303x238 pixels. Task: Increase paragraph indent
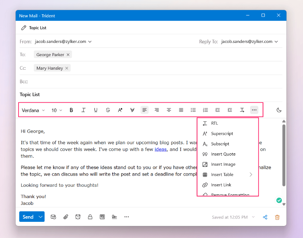point(218,110)
